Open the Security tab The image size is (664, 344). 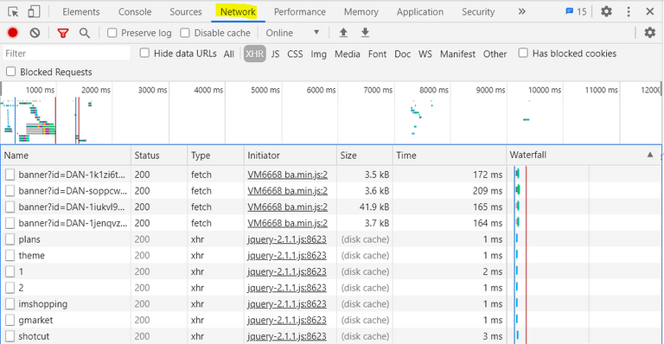(478, 12)
